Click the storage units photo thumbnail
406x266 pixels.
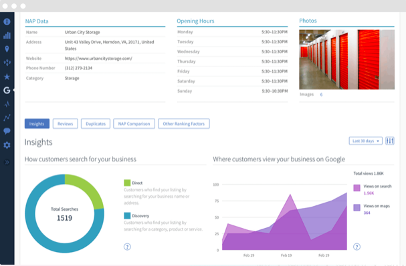(x=346, y=59)
